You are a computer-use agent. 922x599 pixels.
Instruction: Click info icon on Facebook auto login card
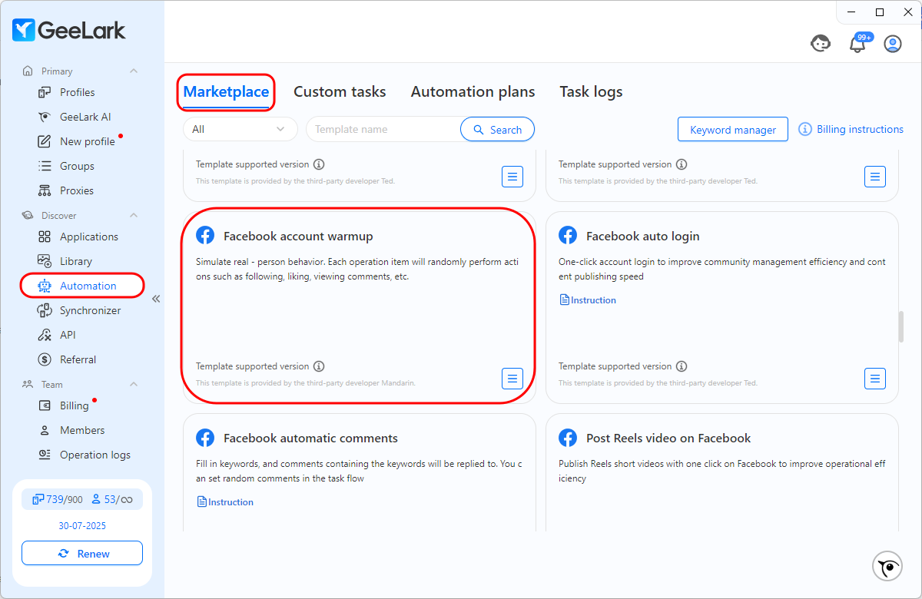coord(682,366)
